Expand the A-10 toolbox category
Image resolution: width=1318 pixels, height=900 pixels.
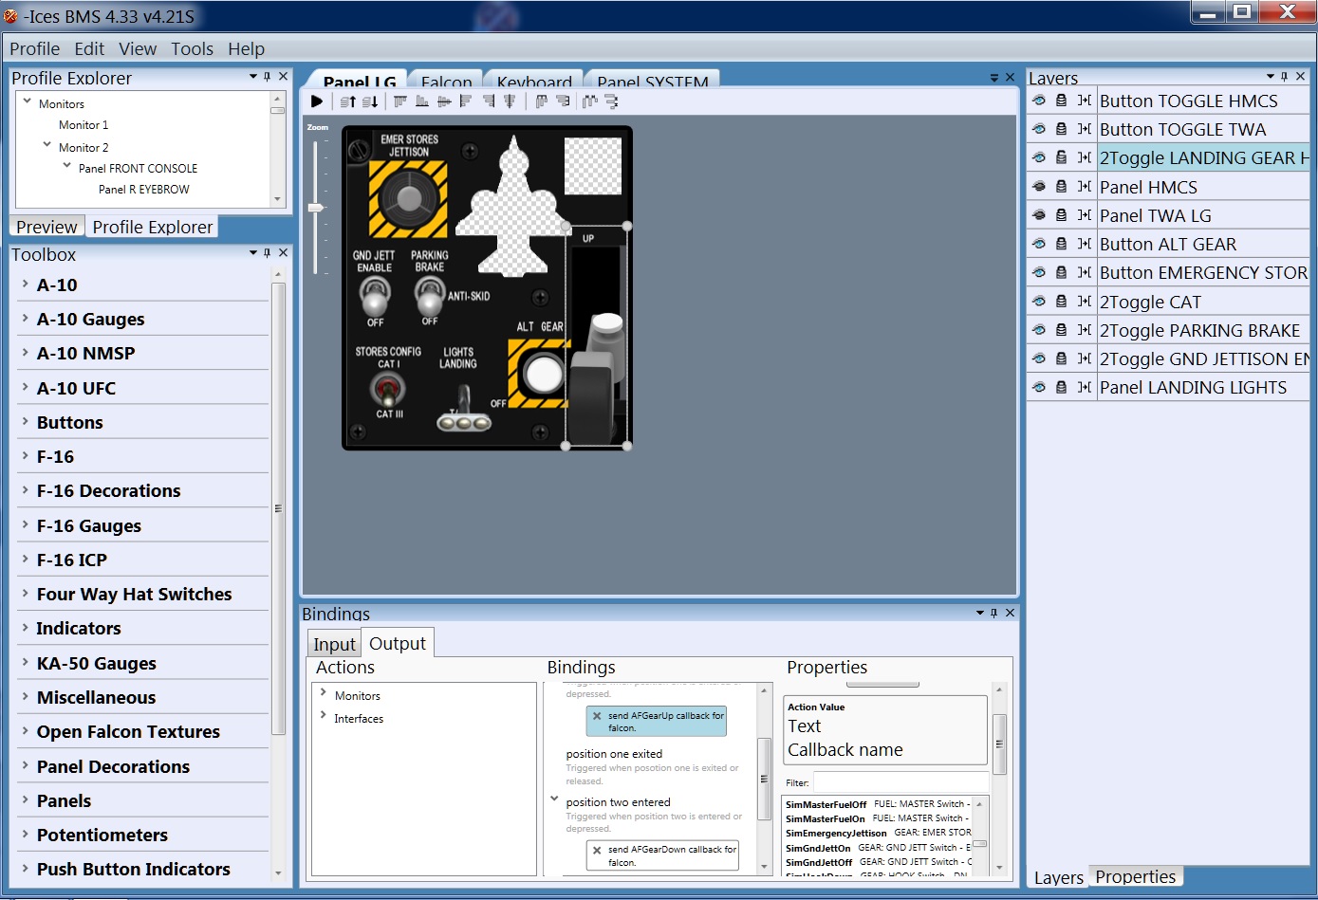pyautogui.click(x=24, y=284)
